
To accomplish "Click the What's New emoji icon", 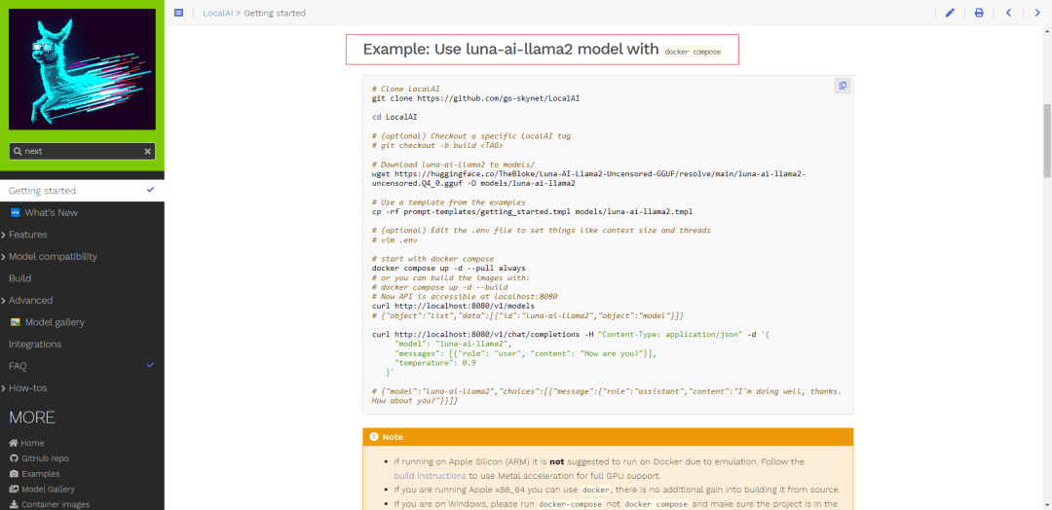I will coord(15,212).
